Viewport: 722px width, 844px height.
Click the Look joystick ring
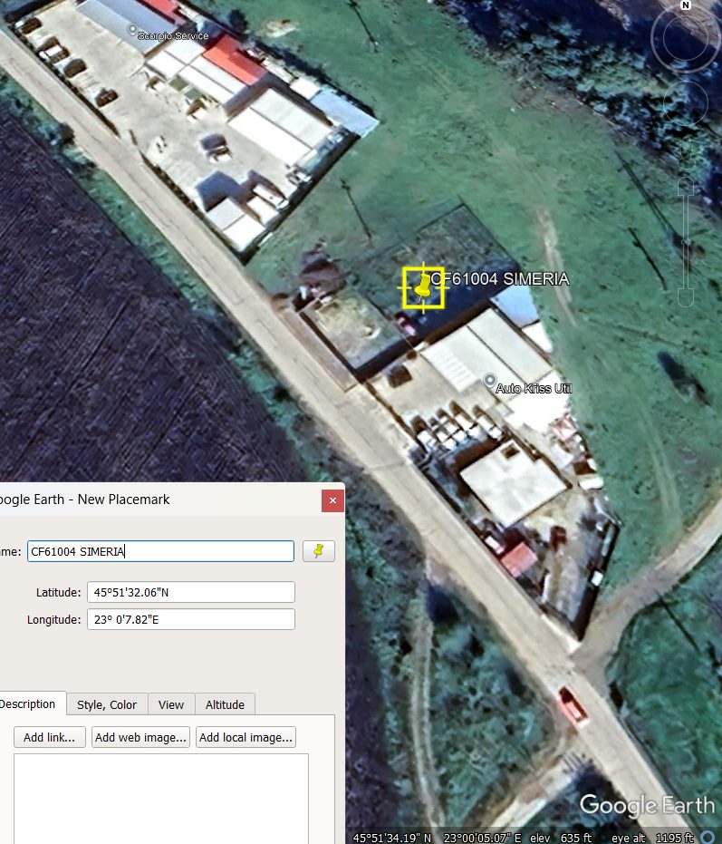[x=685, y=38]
